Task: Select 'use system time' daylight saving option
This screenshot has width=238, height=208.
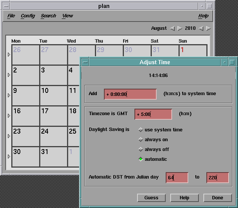Action: tap(141, 130)
